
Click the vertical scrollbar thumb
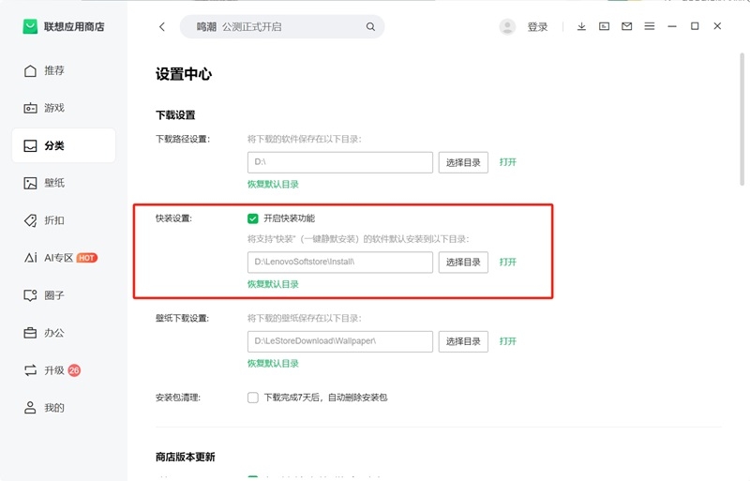[x=742, y=119]
